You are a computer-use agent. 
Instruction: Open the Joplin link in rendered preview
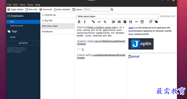point(131,28)
